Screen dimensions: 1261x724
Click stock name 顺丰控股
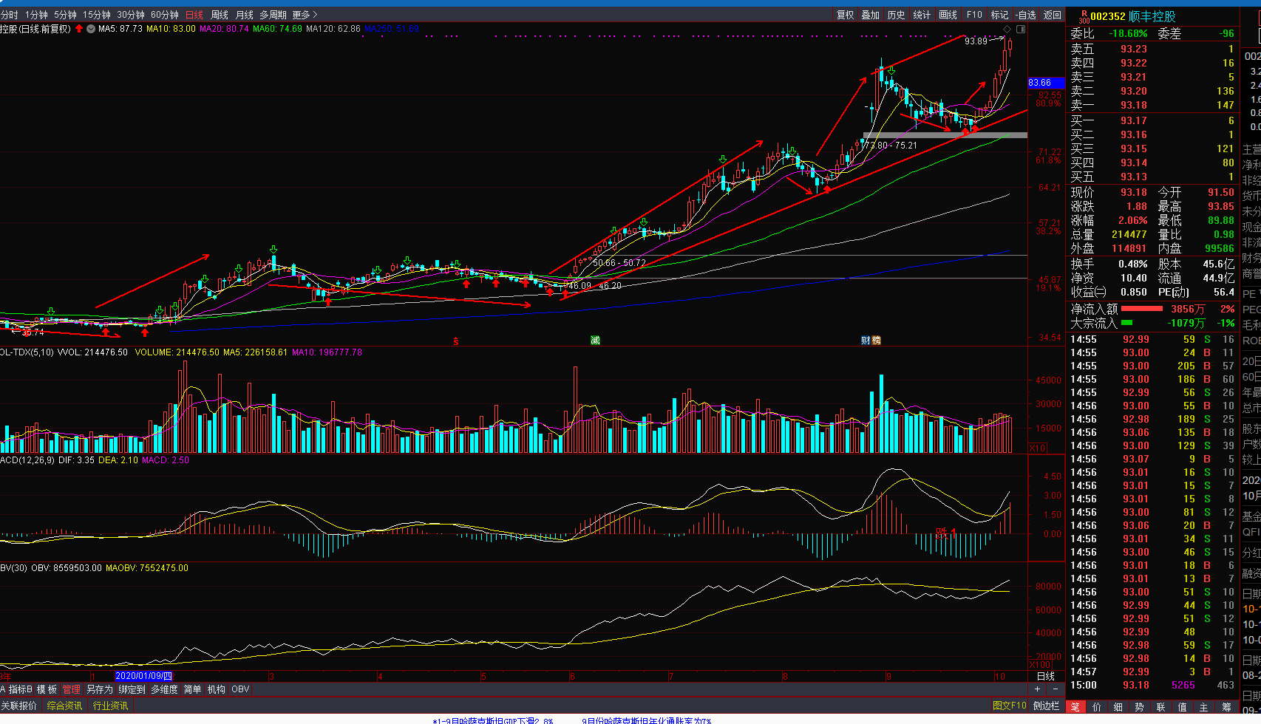point(1152,16)
